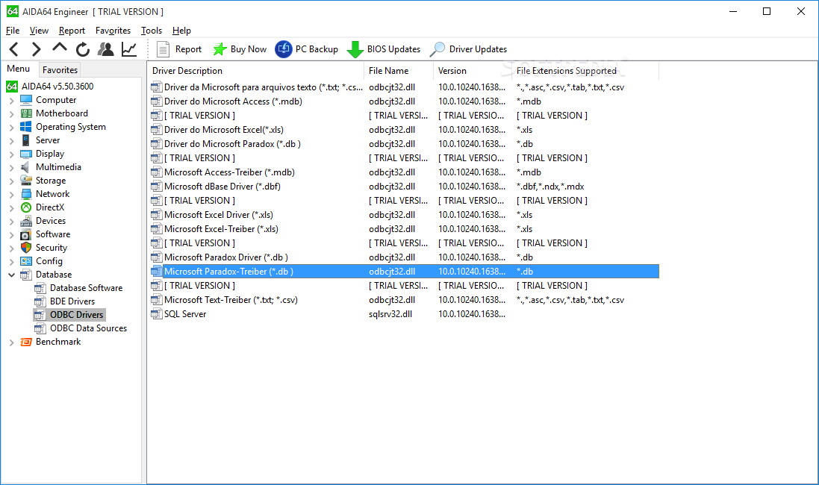Check for BIOS Updates
The image size is (819, 485).
(x=384, y=49)
